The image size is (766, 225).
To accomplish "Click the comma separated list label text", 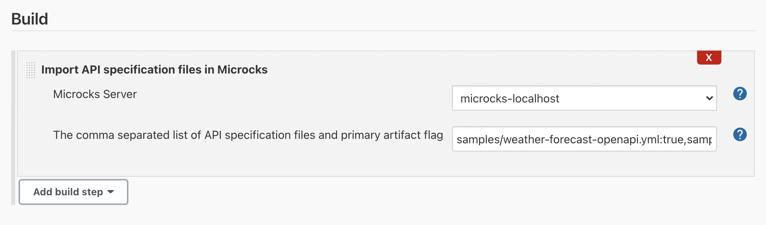I will click(x=186, y=135).
